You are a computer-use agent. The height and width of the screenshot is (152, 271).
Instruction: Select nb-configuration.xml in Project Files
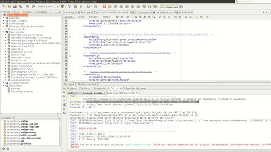tap(22, 91)
